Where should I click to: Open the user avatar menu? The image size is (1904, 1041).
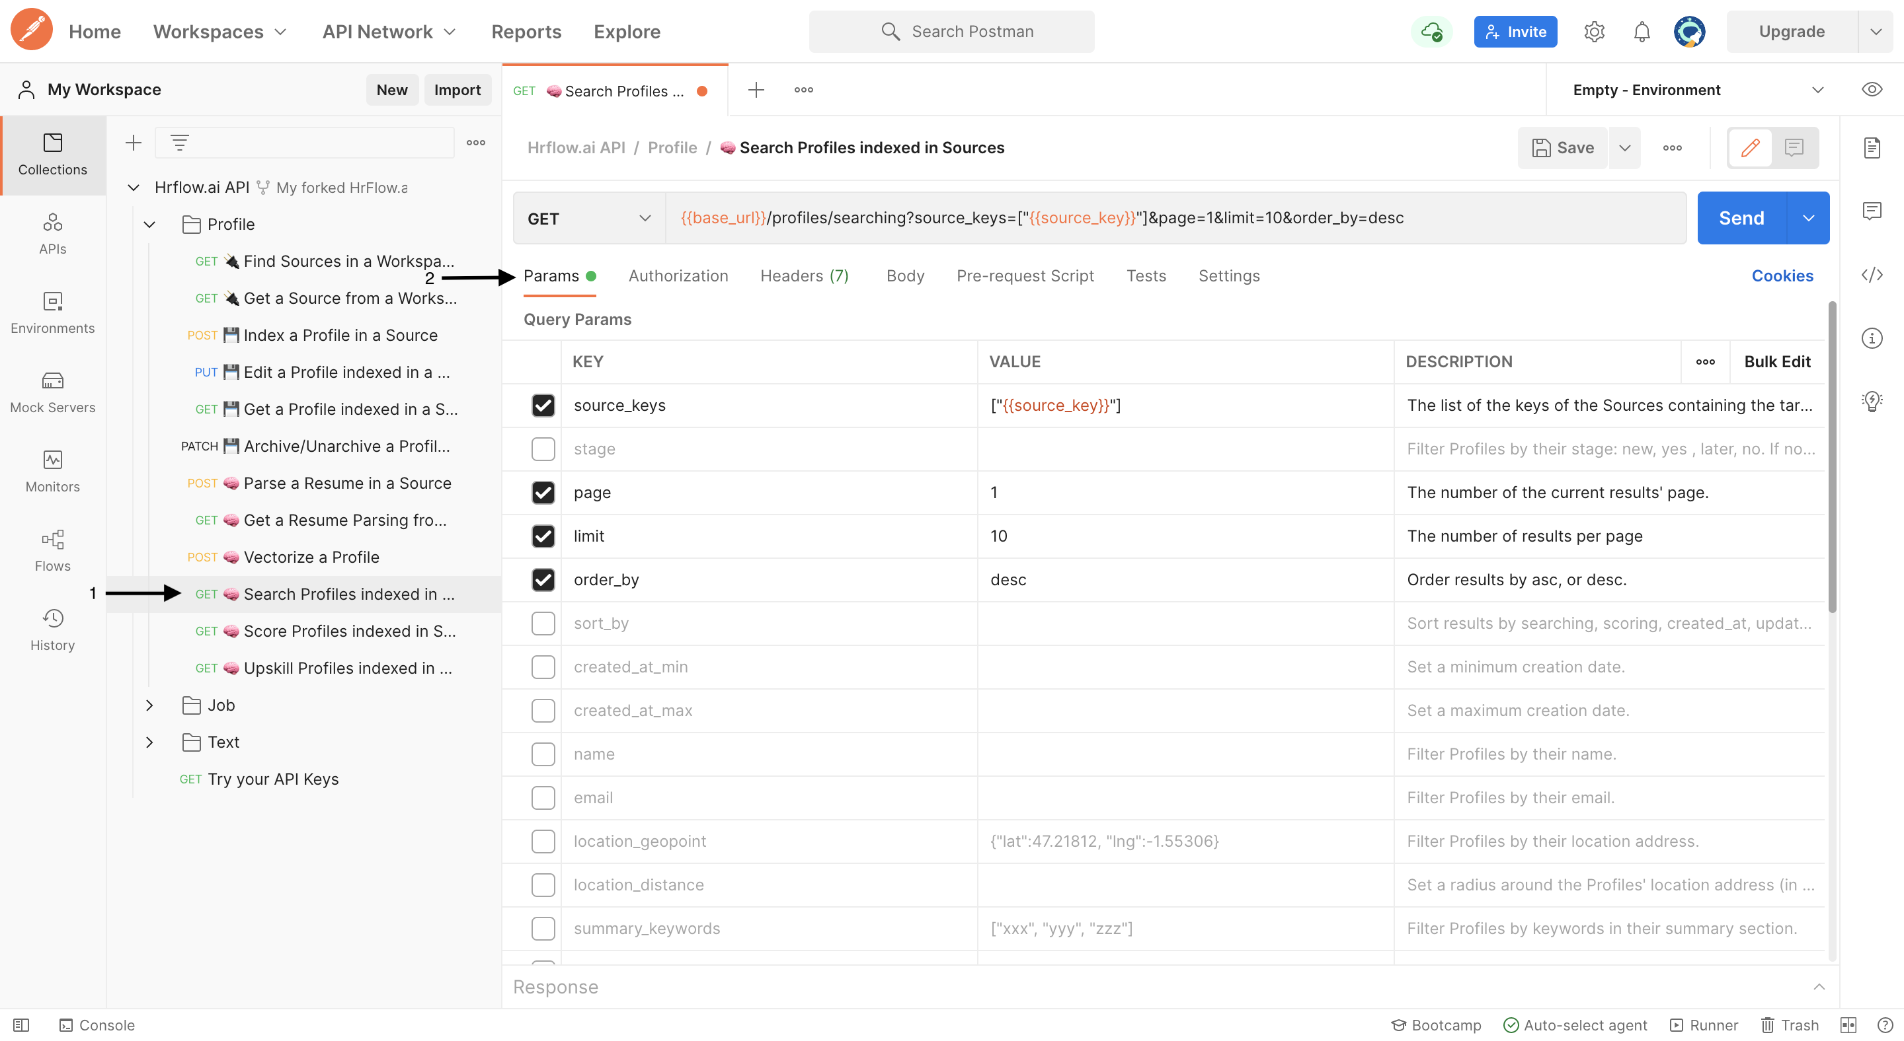pyautogui.click(x=1689, y=32)
